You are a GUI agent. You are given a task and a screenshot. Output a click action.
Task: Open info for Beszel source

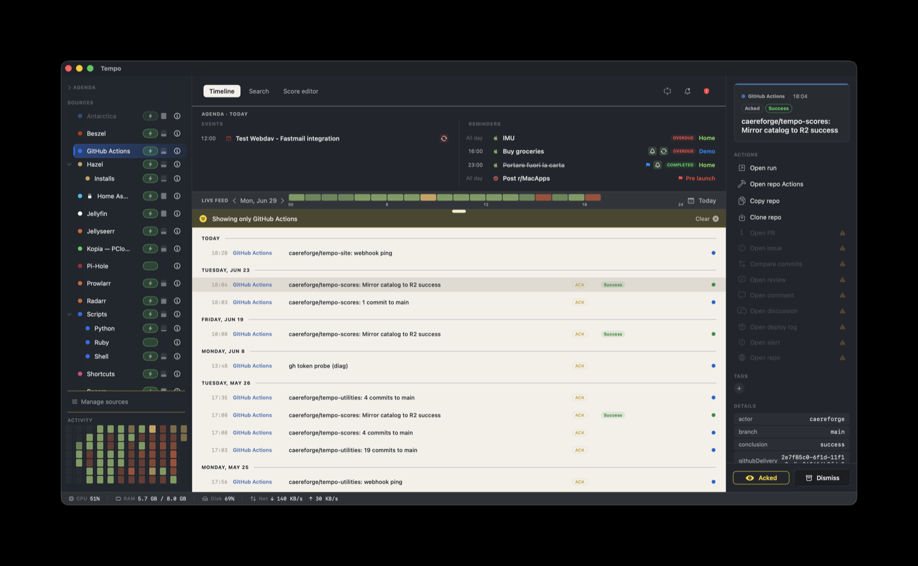[177, 133]
